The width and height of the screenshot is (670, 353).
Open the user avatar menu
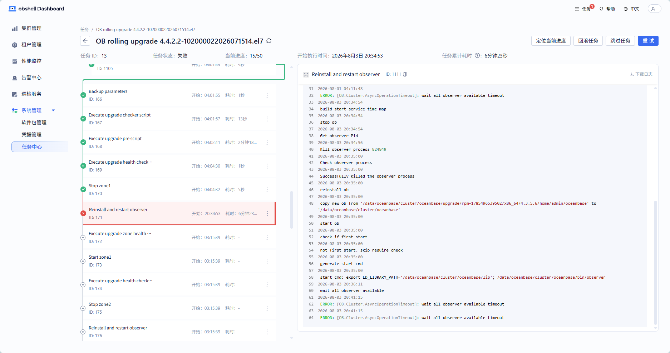[654, 9]
